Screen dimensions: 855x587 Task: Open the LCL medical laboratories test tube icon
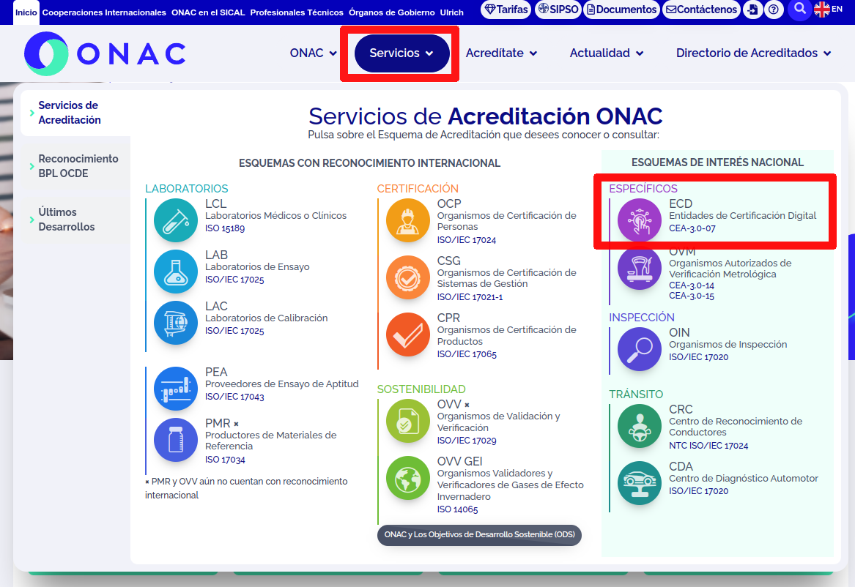176,220
